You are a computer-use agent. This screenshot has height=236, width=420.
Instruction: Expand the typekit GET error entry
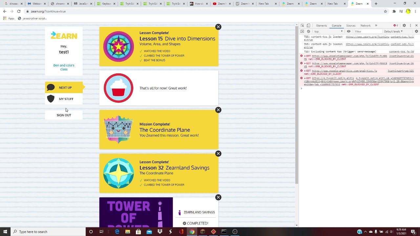305,78
